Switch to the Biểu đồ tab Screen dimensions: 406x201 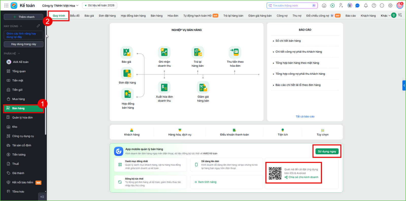(75, 16)
